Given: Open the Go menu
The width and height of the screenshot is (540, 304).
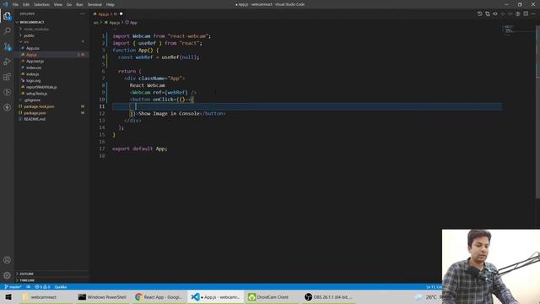Looking at the screenshot, I should pyautogui.click(x=69, y=4).
